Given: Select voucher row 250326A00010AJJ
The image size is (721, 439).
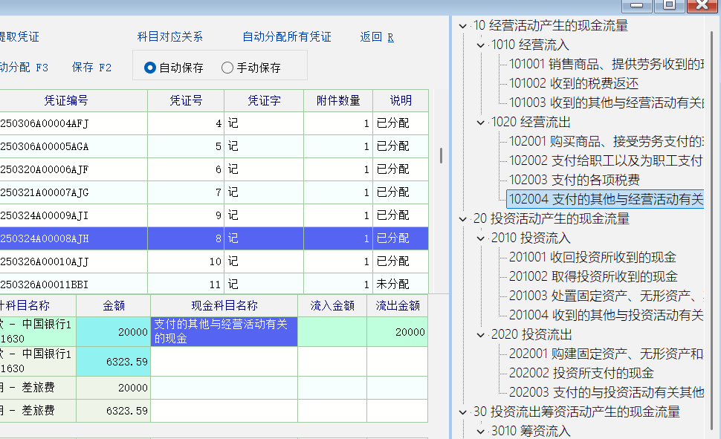Looking at the screenshot, I should [214, 261].
